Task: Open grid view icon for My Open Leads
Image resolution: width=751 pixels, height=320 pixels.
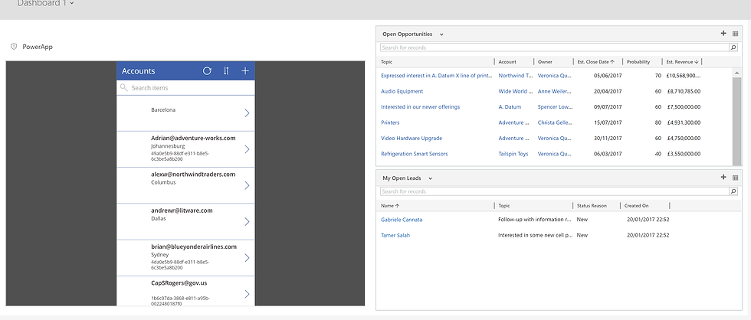Action: pos(735,178)
